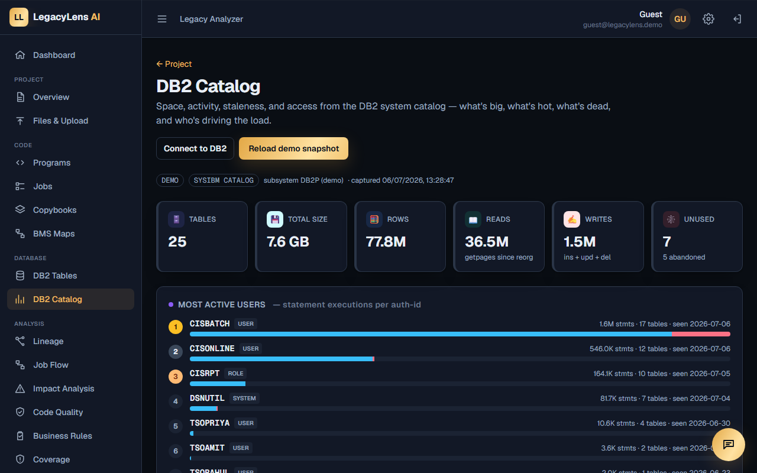The width and height of the screenshot is (757, 473).
Task: Follow the back to Project link
Action: click(x=174, y=64)
